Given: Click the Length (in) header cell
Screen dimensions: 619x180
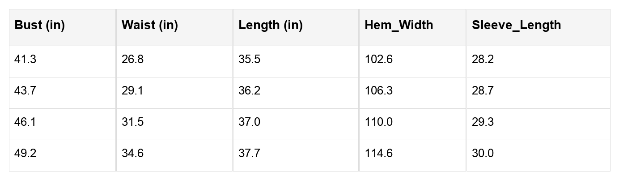Looking at the screenshot, I should point(271,26).
